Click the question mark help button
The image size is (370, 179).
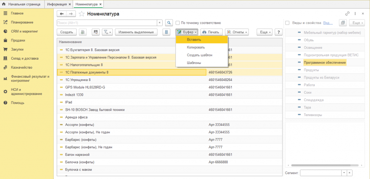(x=279, y=32)
